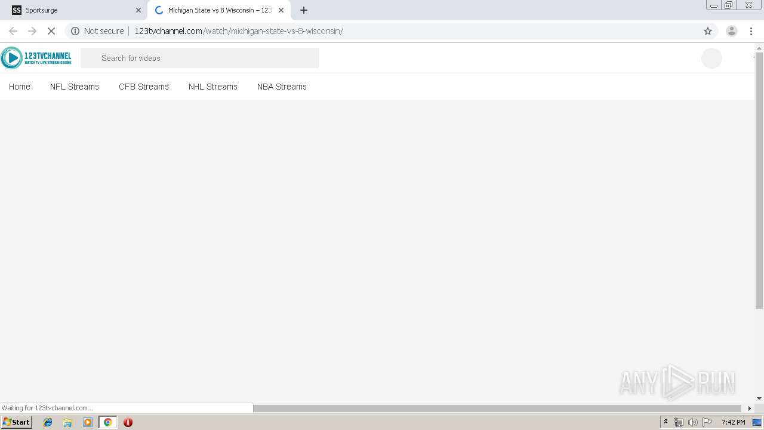The height and width of the screenshot is (430, 764).
Task: Open the Chrome profile avatar
Action: click(x=731, y=31)
